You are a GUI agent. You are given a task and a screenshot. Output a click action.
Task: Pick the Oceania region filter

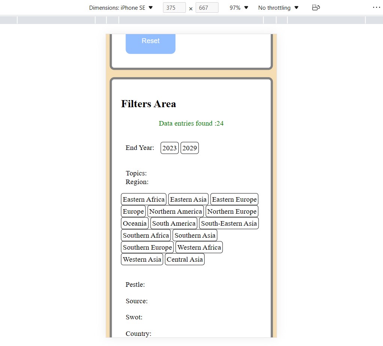pos(135,223)
